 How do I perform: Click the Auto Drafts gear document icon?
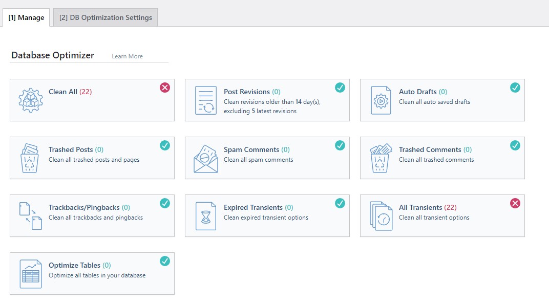coord(381,100)
